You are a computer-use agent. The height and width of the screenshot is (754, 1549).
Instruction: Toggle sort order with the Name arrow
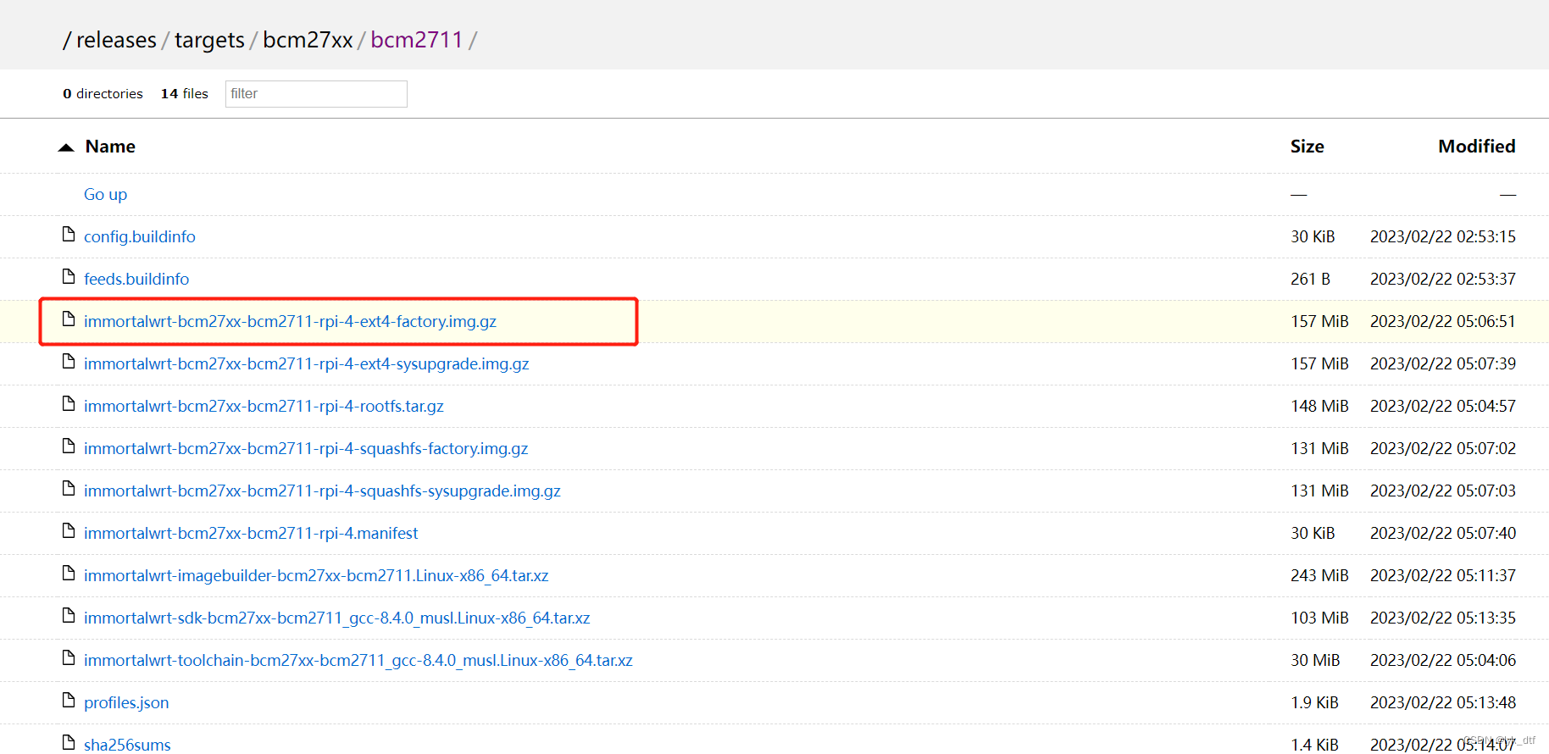pyautogui.click(x=66, y=147)
